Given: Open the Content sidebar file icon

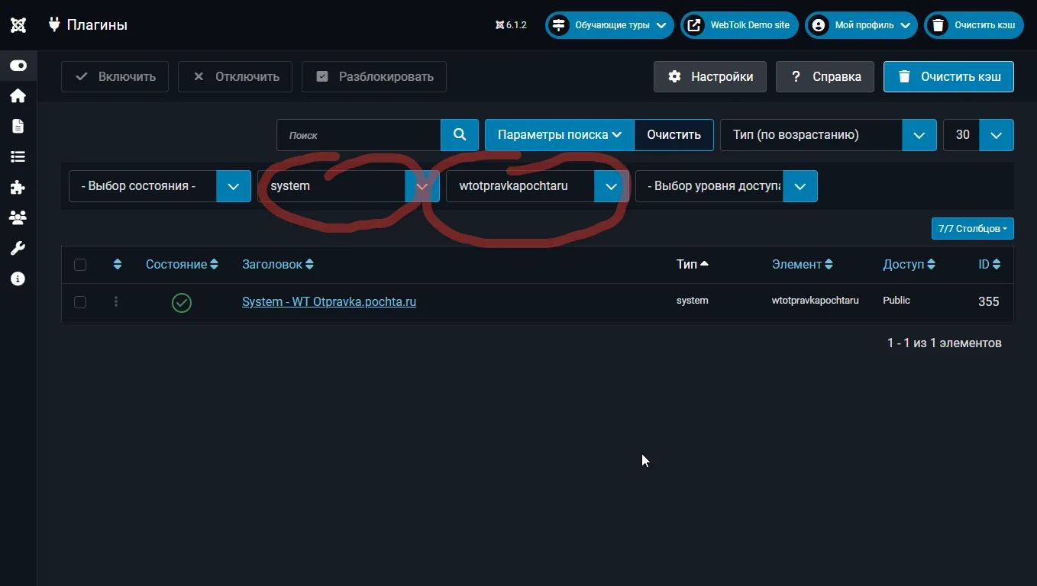Looking at the screenshot, I should click(x=18, y=127).
